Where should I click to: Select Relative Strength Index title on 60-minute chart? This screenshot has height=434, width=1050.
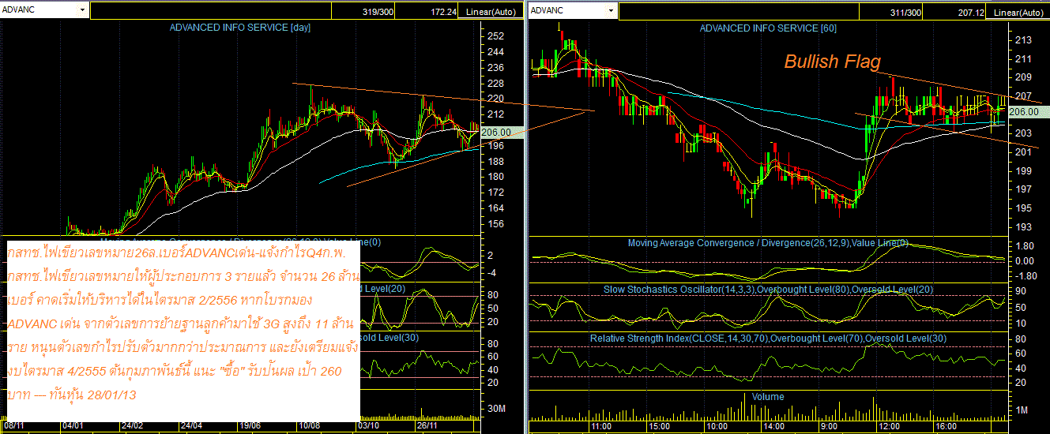point(768,339)
